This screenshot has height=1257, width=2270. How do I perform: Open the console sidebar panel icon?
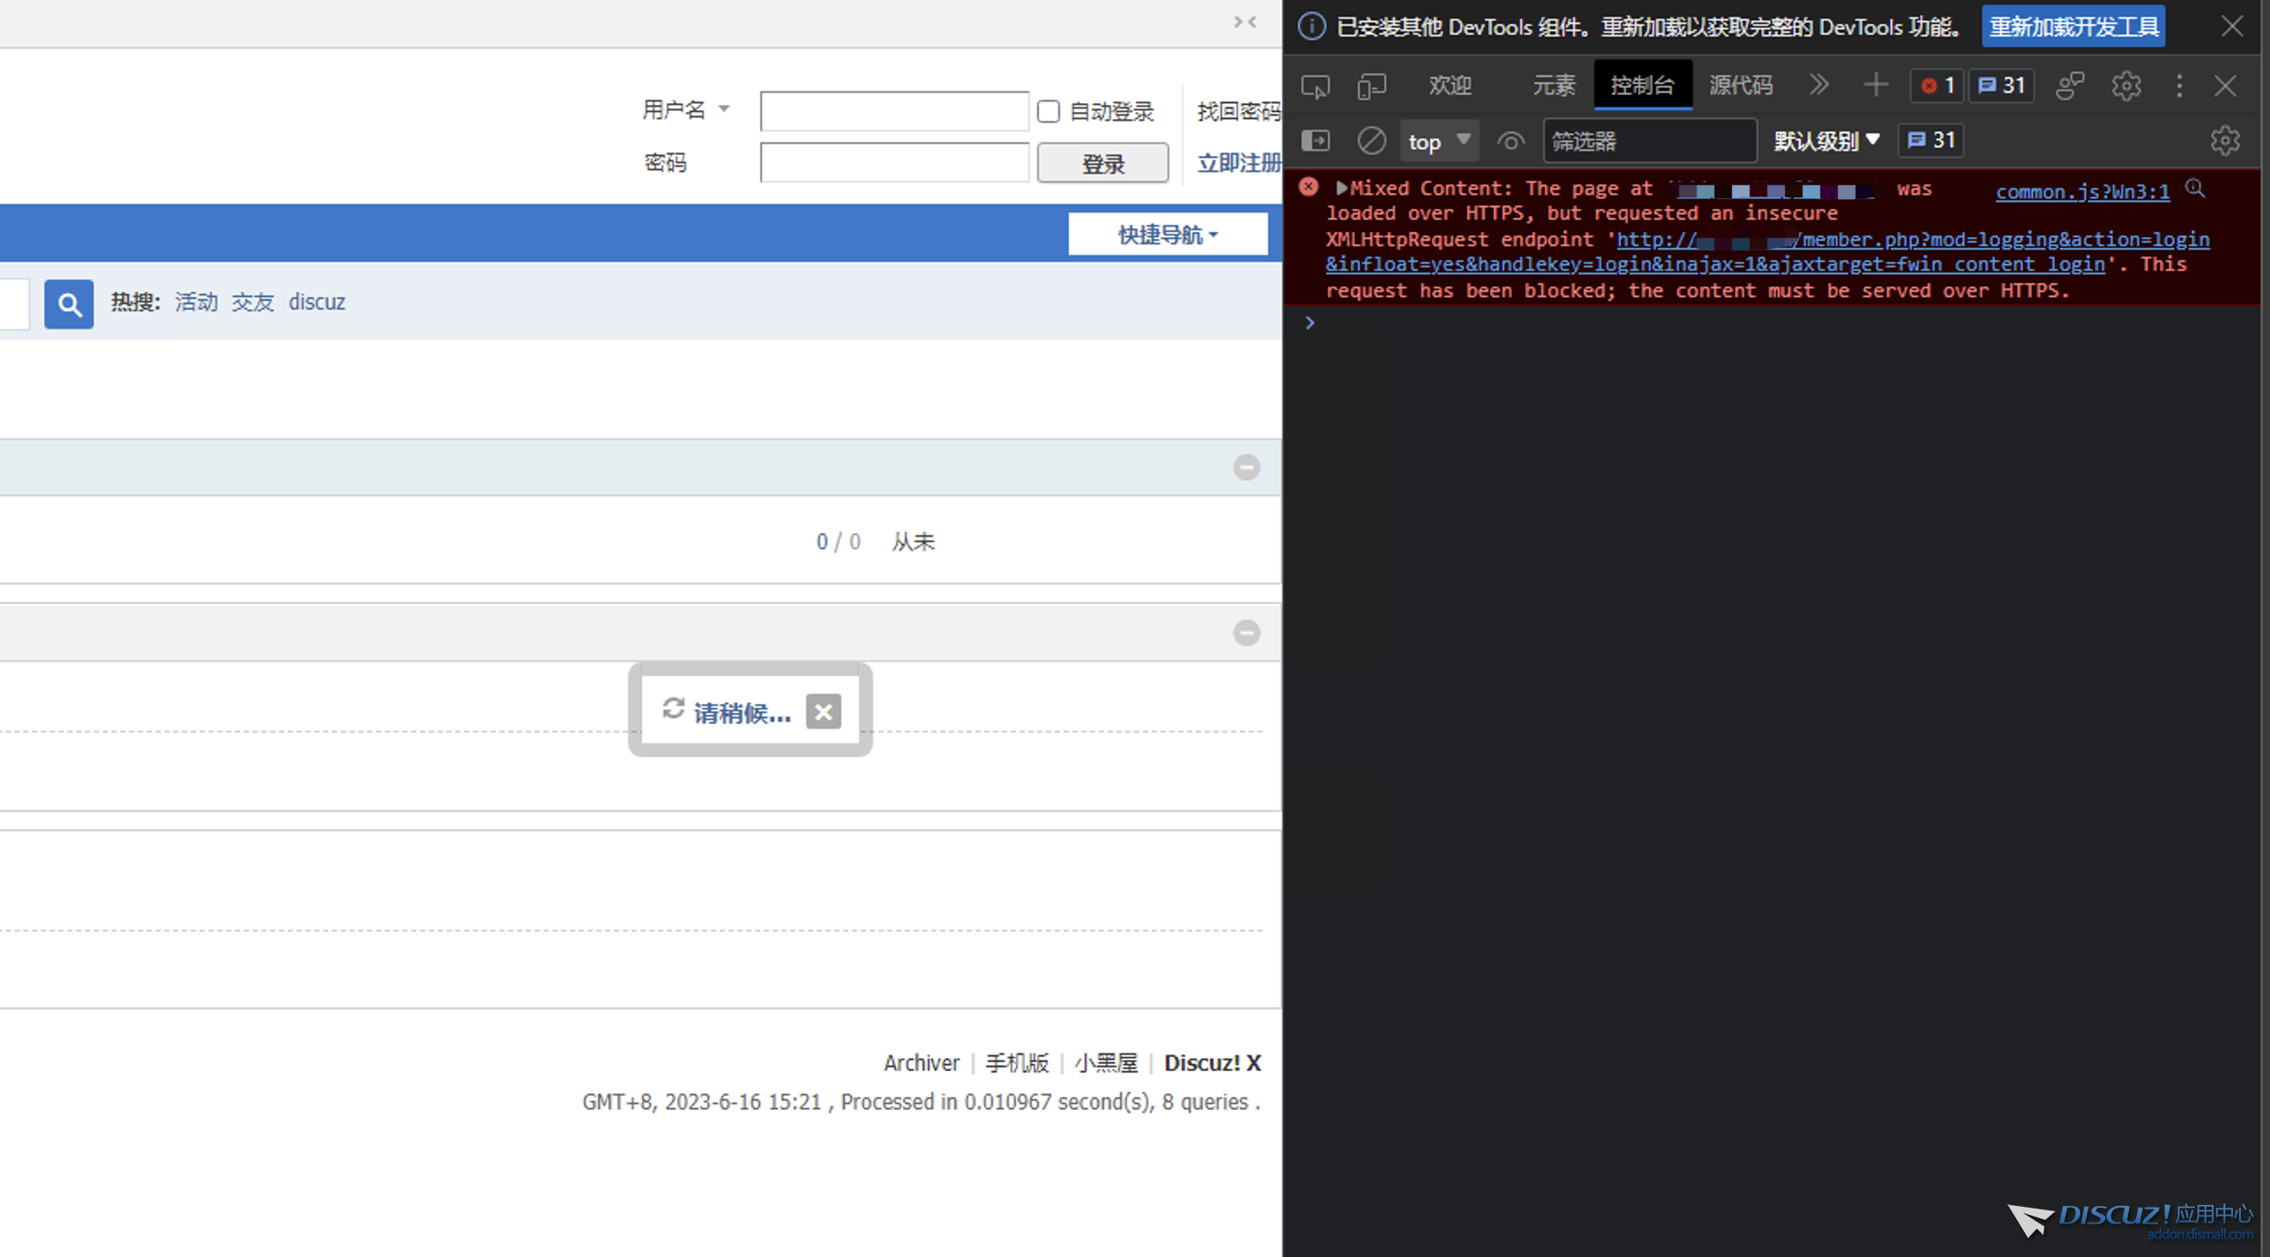click(x=1315, y=140)
